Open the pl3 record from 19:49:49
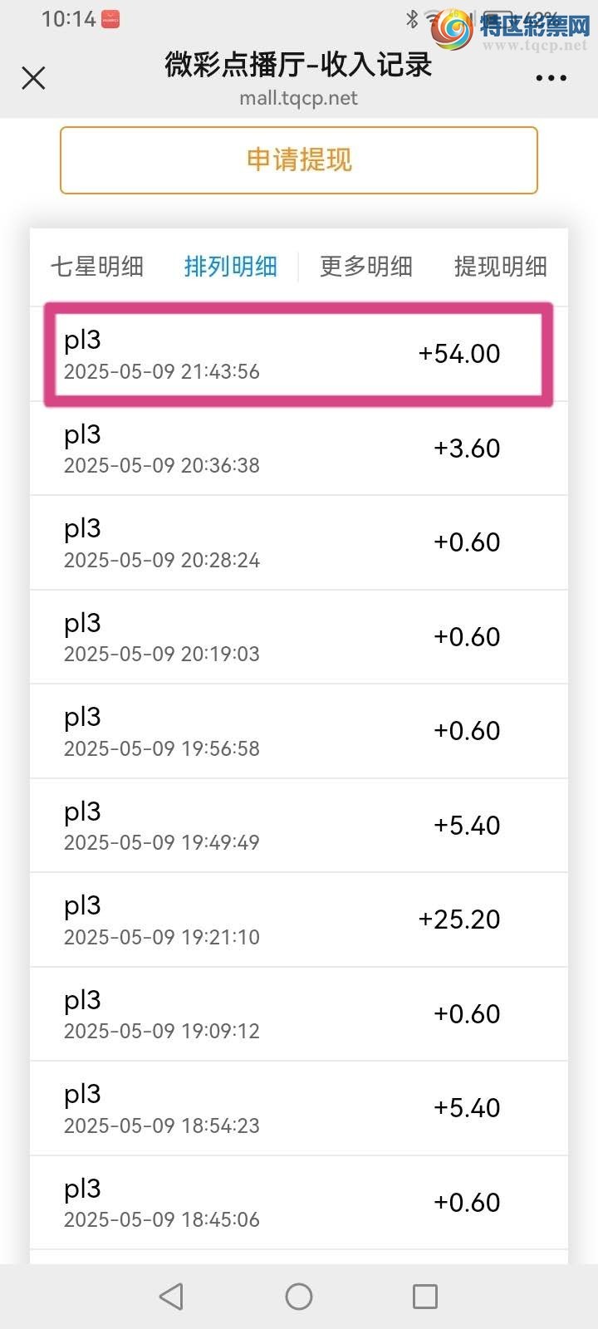598x1329 pixels. pos(299,826)
